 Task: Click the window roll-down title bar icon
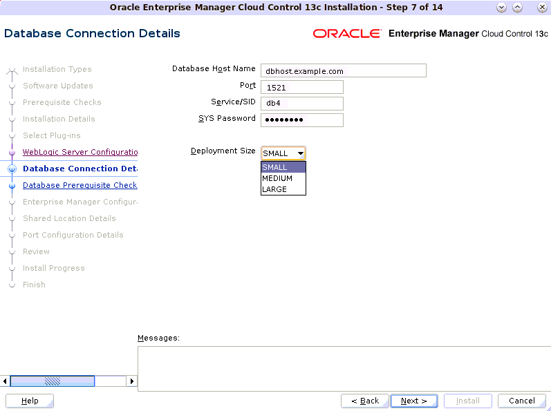(x=501, y=8)
